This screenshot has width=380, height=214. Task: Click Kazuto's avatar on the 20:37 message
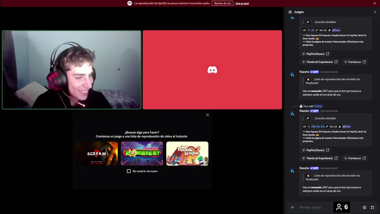292,170
